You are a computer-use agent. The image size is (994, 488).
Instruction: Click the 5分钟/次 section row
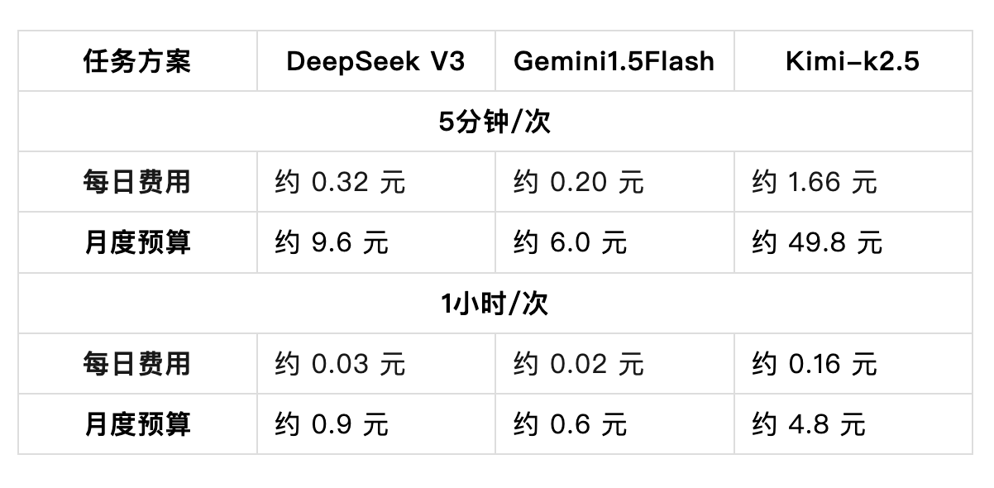[495, 122]
